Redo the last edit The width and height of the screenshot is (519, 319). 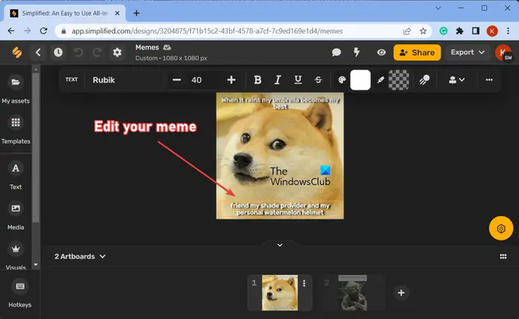click(x=97, y=53)
